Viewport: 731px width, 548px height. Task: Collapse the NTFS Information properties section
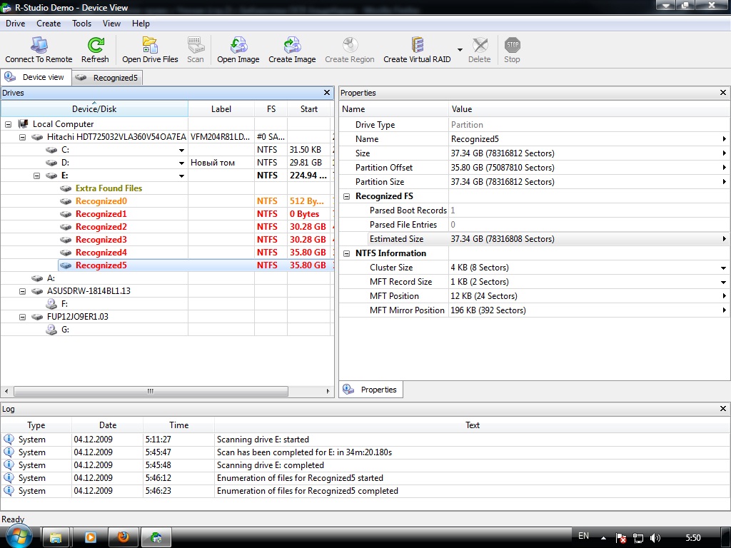tap(347, 253)
